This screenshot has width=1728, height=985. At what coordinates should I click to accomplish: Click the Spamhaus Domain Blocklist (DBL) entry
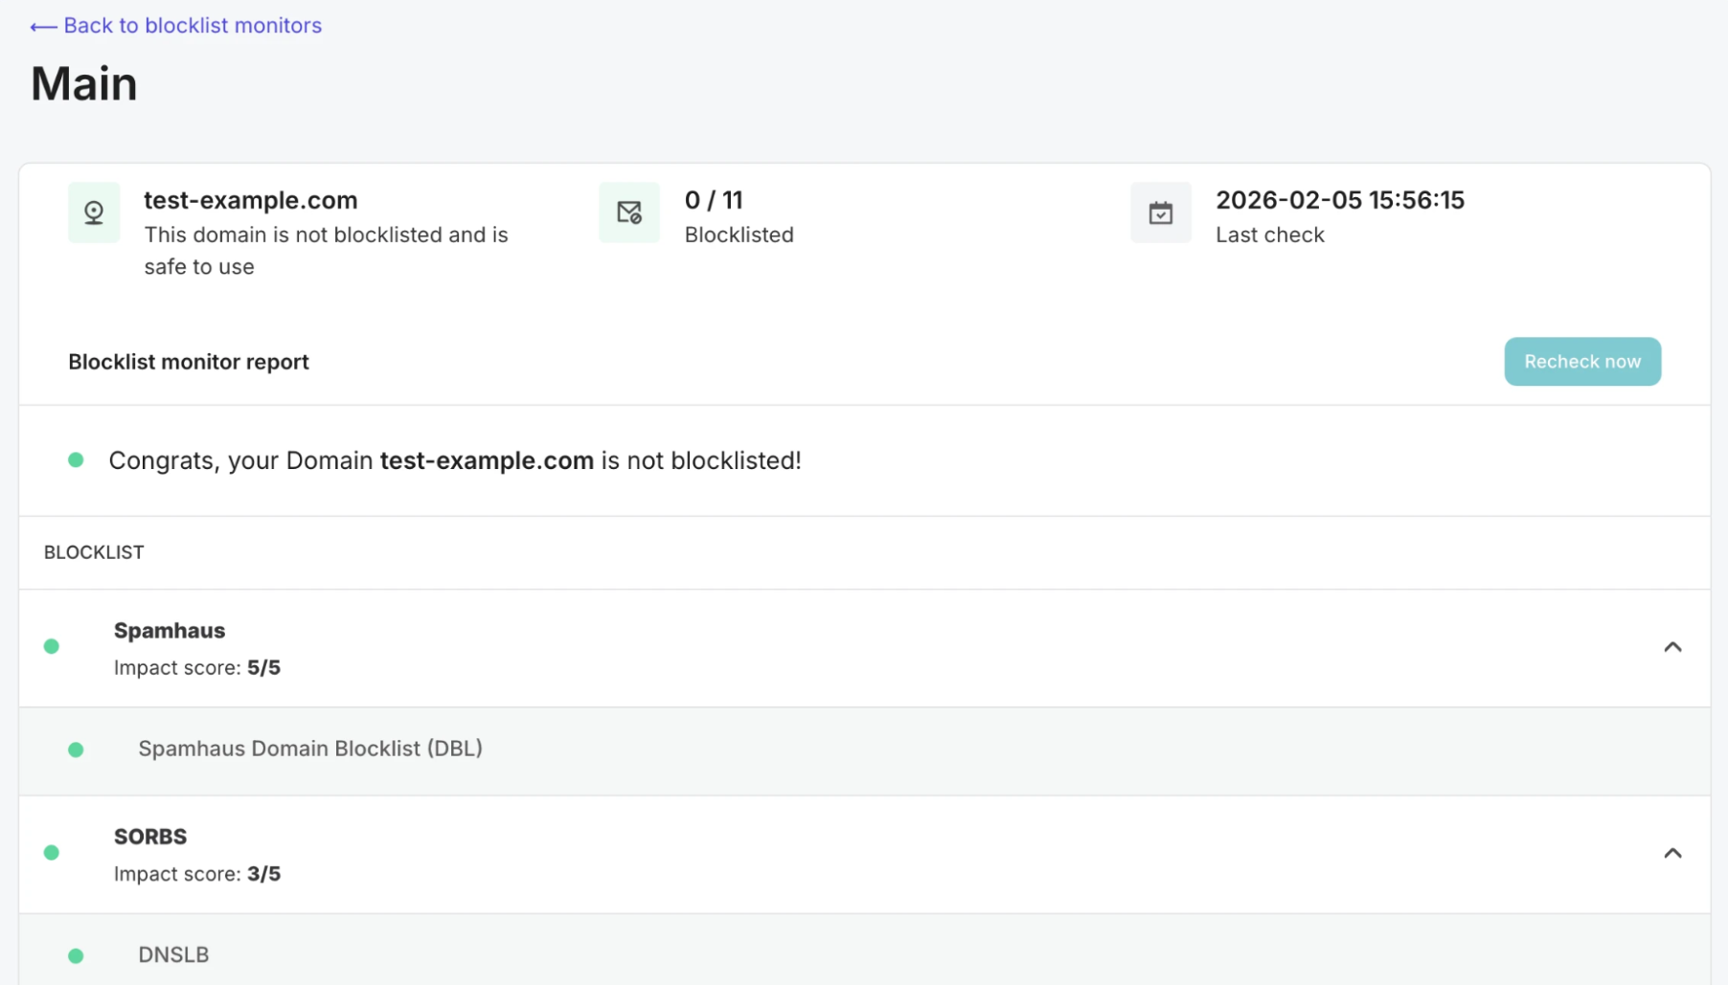[310, 749]
